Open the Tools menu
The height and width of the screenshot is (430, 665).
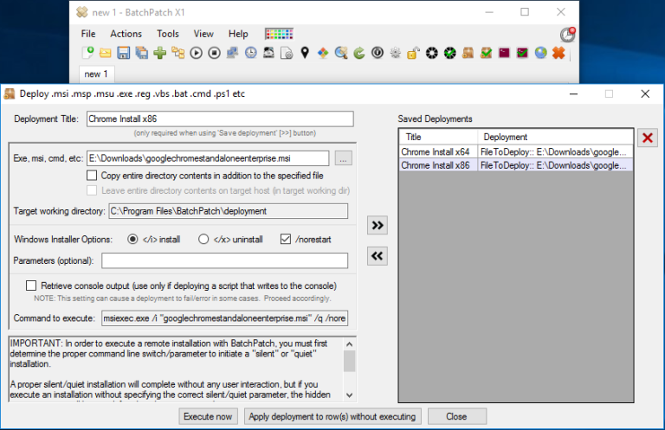tap(168, 34)
